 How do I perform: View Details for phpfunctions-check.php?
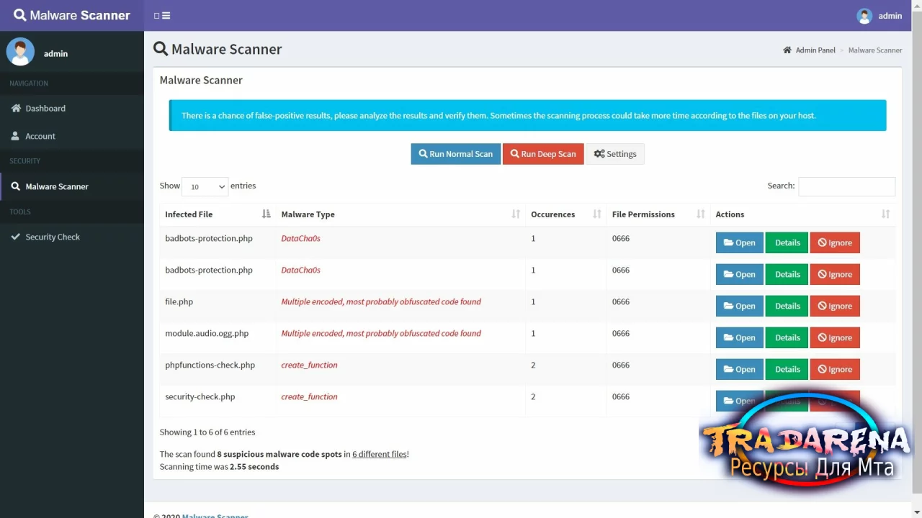point(787,369)
